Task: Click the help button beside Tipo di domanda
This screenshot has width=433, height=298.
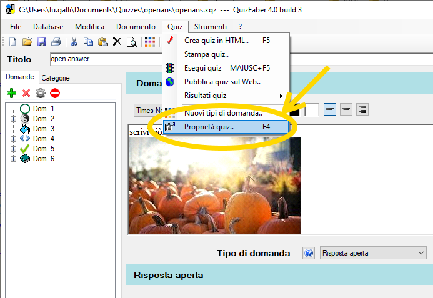Action: [308, 253]
